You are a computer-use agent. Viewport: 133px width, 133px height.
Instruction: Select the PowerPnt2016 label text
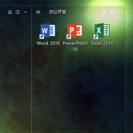[75, 46]
